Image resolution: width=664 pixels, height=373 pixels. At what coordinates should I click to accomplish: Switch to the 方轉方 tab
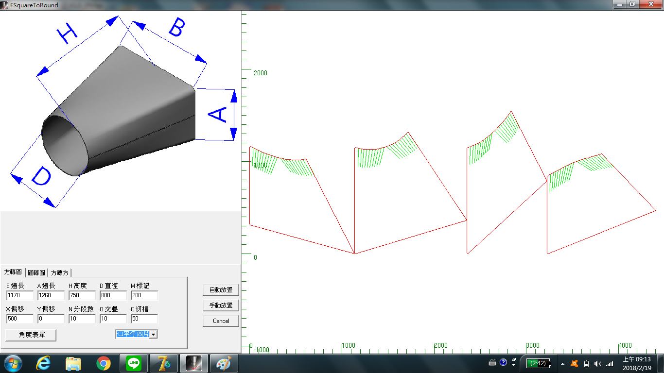[60, 273]
